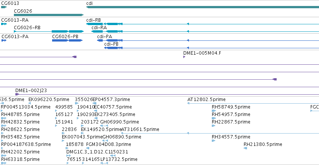
Task: Select EC40757.5prime EST label
Action: pos(113,107)
